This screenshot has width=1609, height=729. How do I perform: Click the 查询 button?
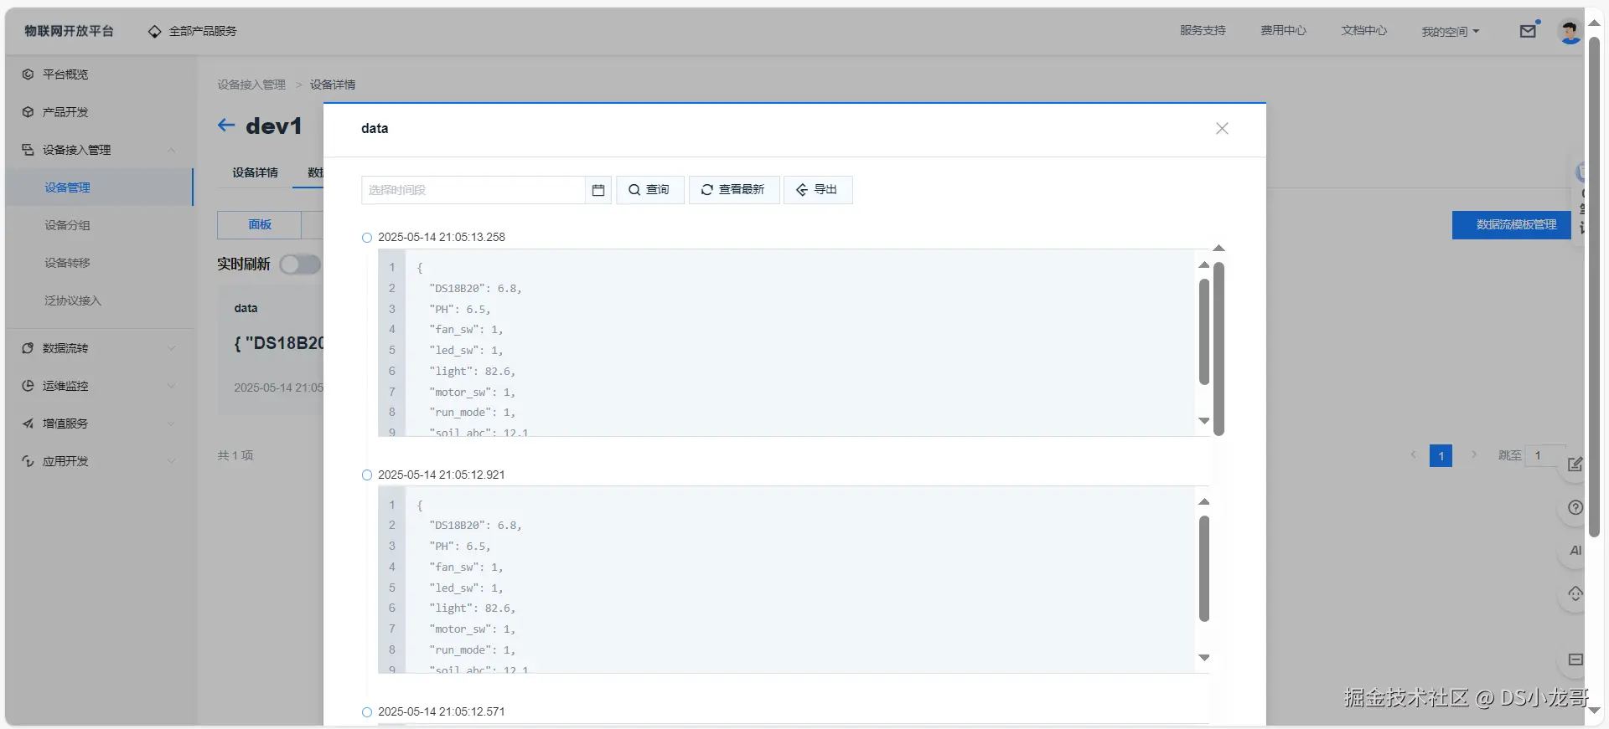[649, 190]
